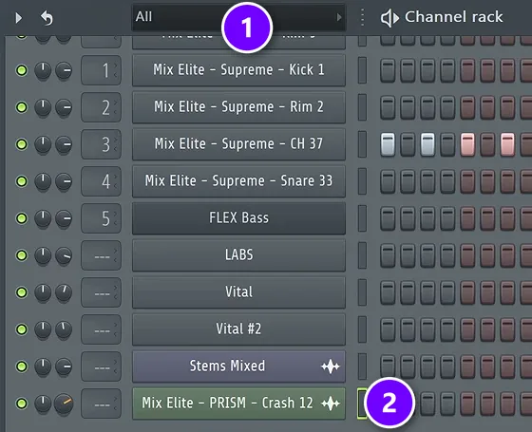532x432 pixels.
Task: Select the Stems Mixed channel
Action: click(238, 366)
